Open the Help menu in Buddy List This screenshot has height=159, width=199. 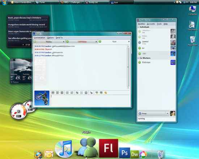165,24
